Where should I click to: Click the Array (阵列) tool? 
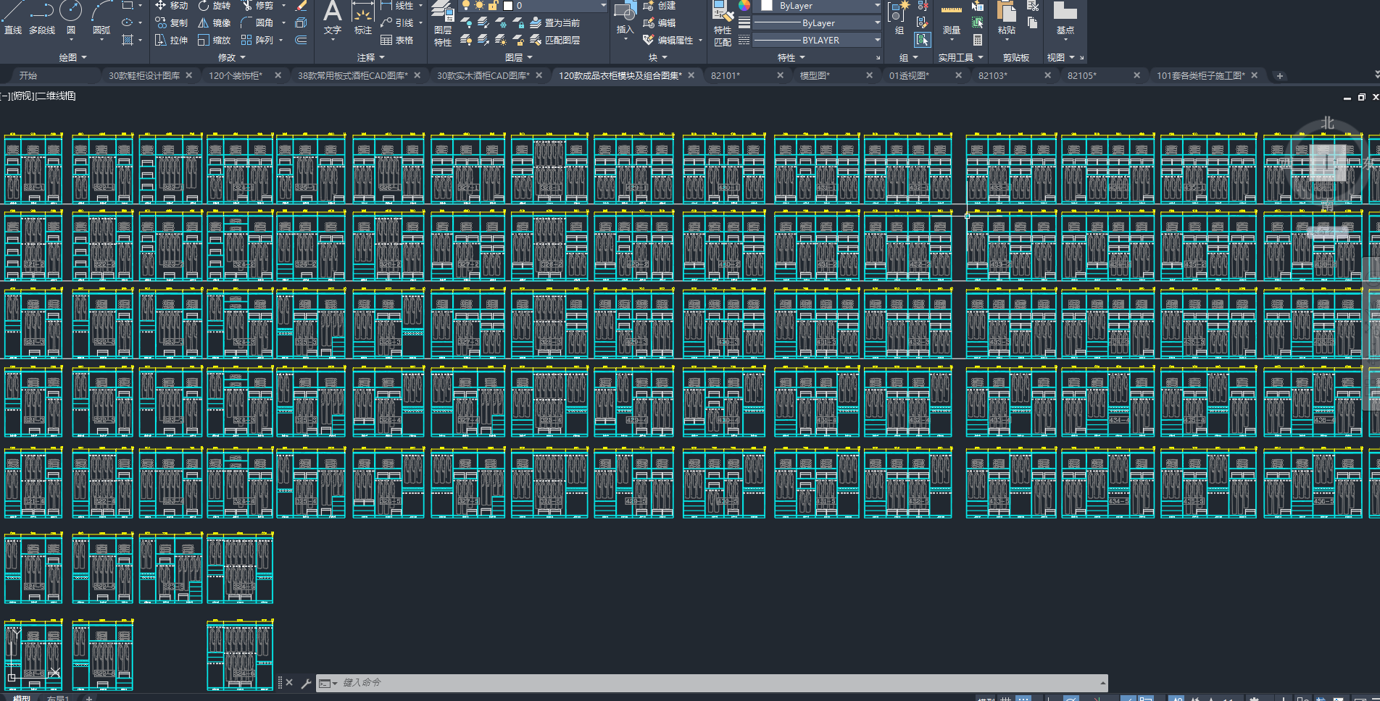257,41
